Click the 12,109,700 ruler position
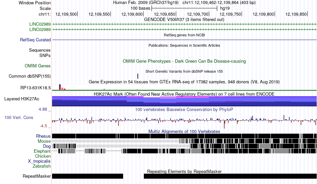Viewport: 317px width, 184px height. [198, 14]
